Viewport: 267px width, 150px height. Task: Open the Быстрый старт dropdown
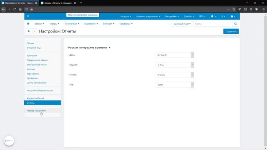(182, 24)
